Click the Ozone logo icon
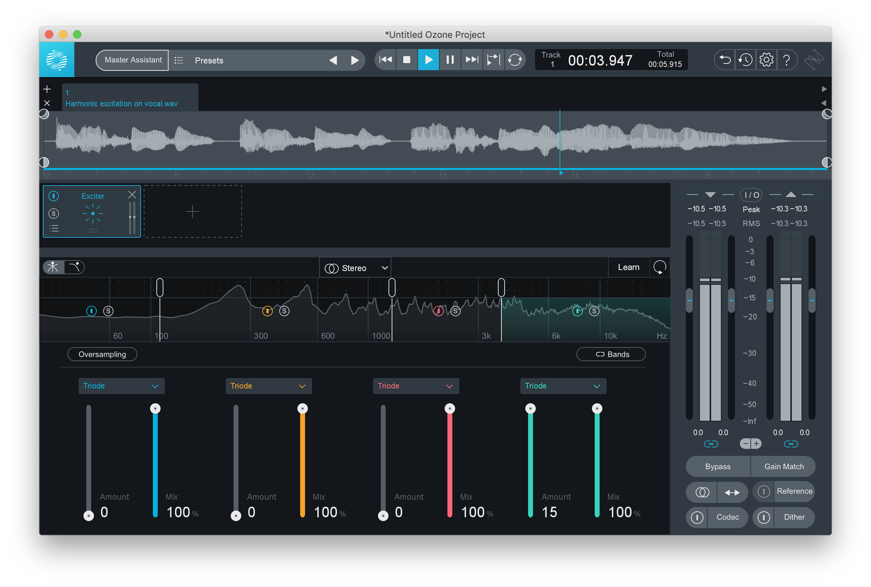 [57, 60]
